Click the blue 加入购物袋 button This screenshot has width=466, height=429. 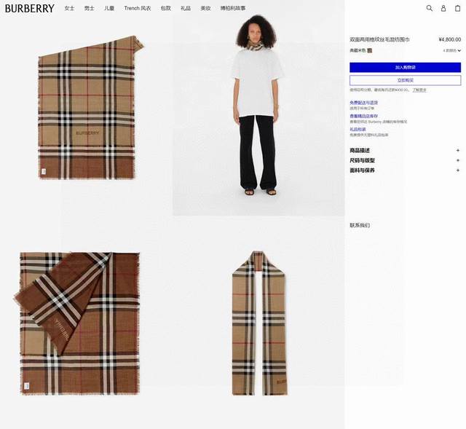pyautogui.click(x=405, y=67)
